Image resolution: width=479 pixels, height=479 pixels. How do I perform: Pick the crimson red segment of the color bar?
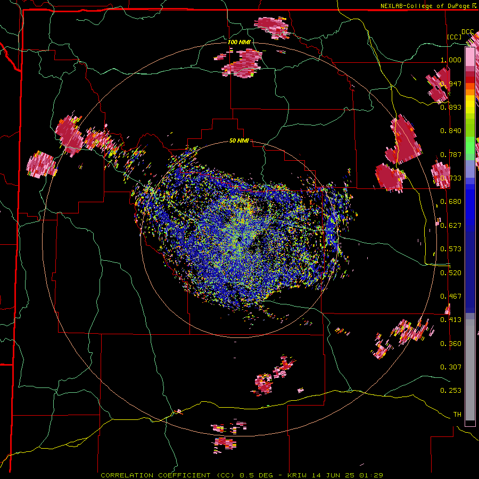[x=470, y=74]
